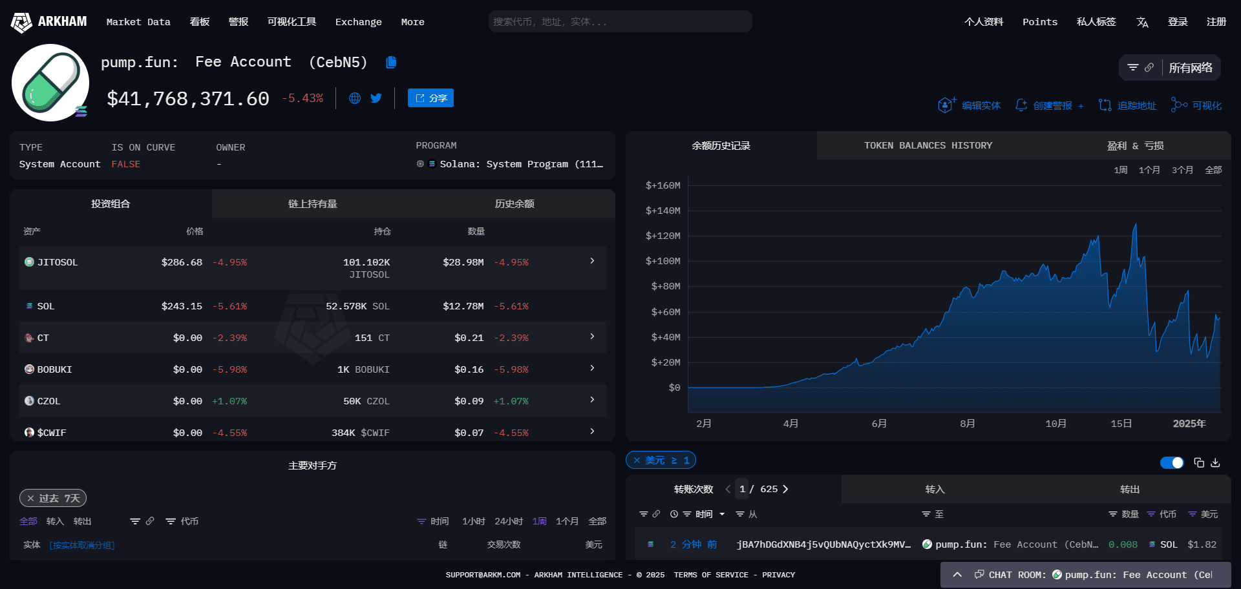The width and height of the screenshot is (1241, 589).
Task: Click the BOBUKI token icon
Action: point(29,369)
